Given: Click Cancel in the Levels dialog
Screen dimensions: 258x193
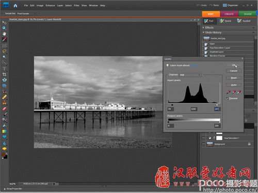Looking at the screenshot, I should [x=234, y=71].
